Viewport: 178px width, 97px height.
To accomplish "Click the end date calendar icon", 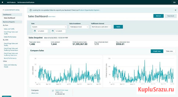I will (53, 31).
